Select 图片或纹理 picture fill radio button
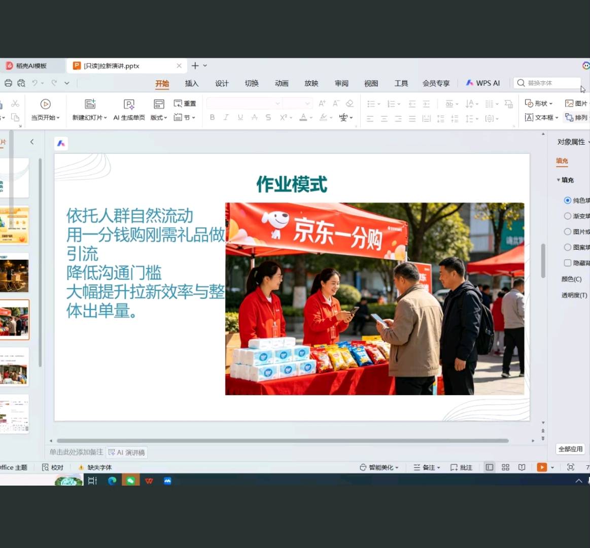This screenshot has height=548, width=590. pos(567,231)
